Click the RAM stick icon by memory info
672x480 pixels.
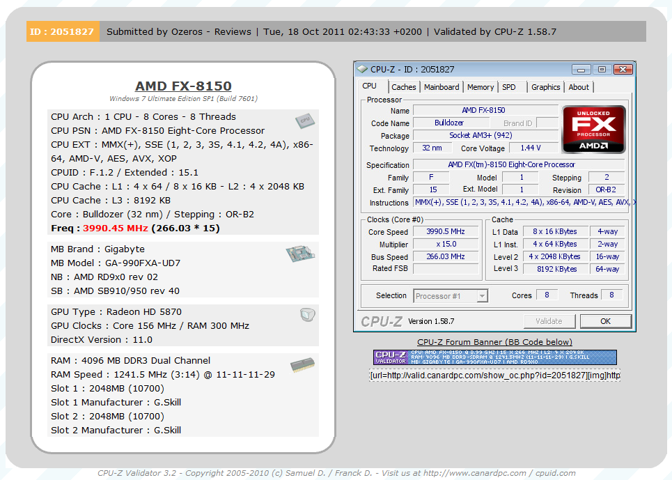(302, 365)
